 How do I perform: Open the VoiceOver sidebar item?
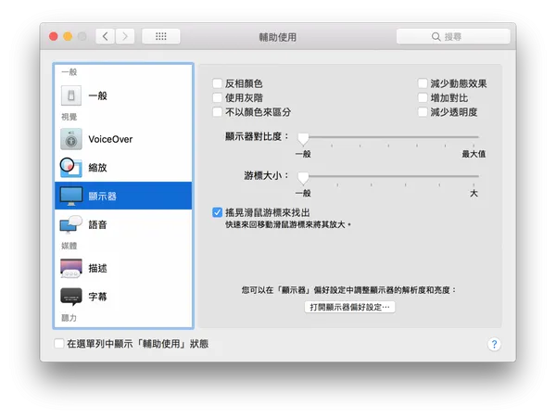point(123,139)
